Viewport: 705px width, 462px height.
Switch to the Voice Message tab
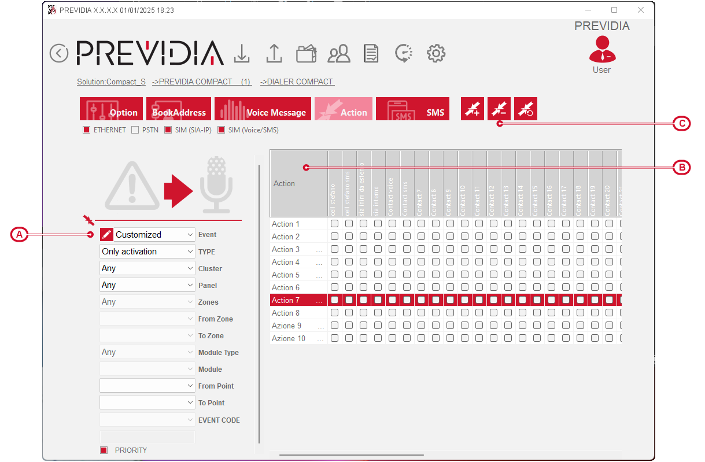(x=263, y=109)
